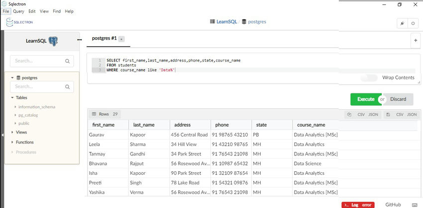Viewport: 423px width, 208px height.
Task: Execute the SQL query
Action: point(365,99)
